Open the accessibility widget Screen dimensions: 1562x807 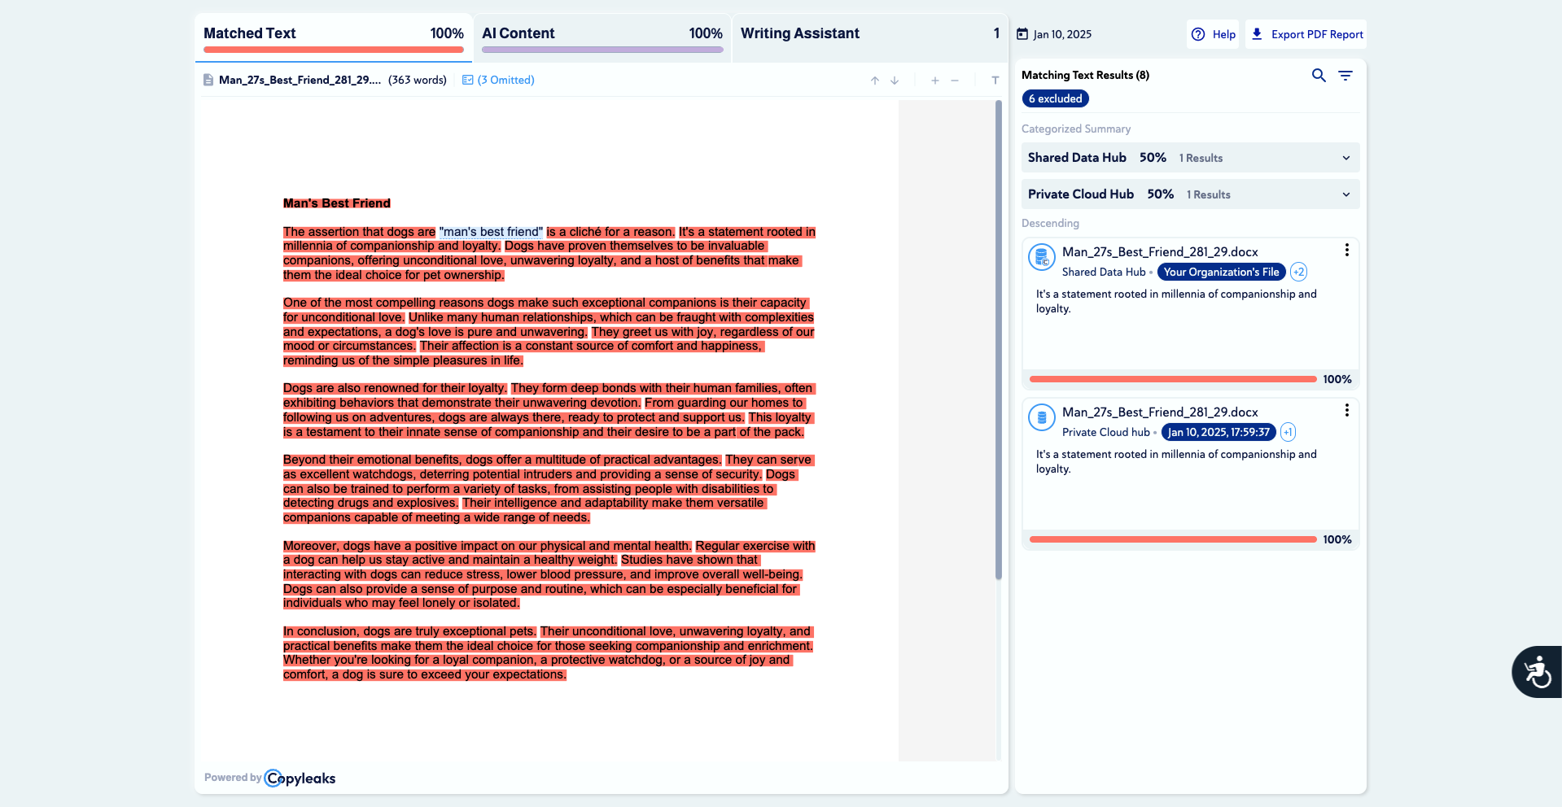coord(1537,672)
